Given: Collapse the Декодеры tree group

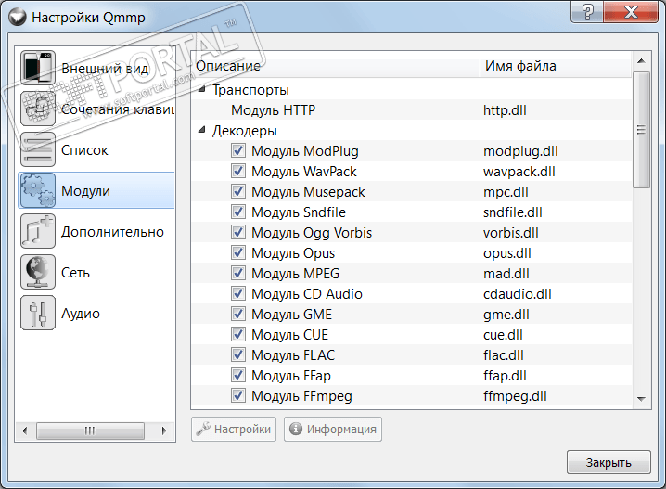Looking at the screenshot, I should [x=202, y=131].
